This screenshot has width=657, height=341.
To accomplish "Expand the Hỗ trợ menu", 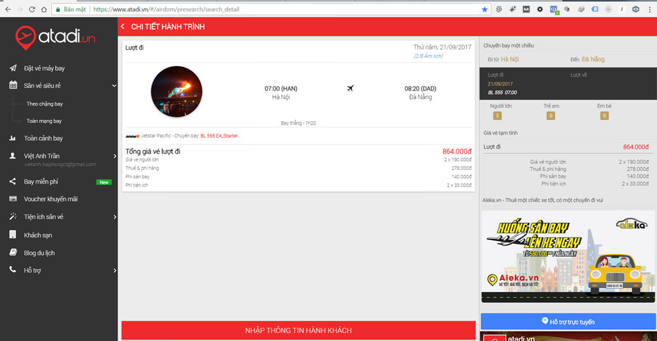I will point(114,270).
